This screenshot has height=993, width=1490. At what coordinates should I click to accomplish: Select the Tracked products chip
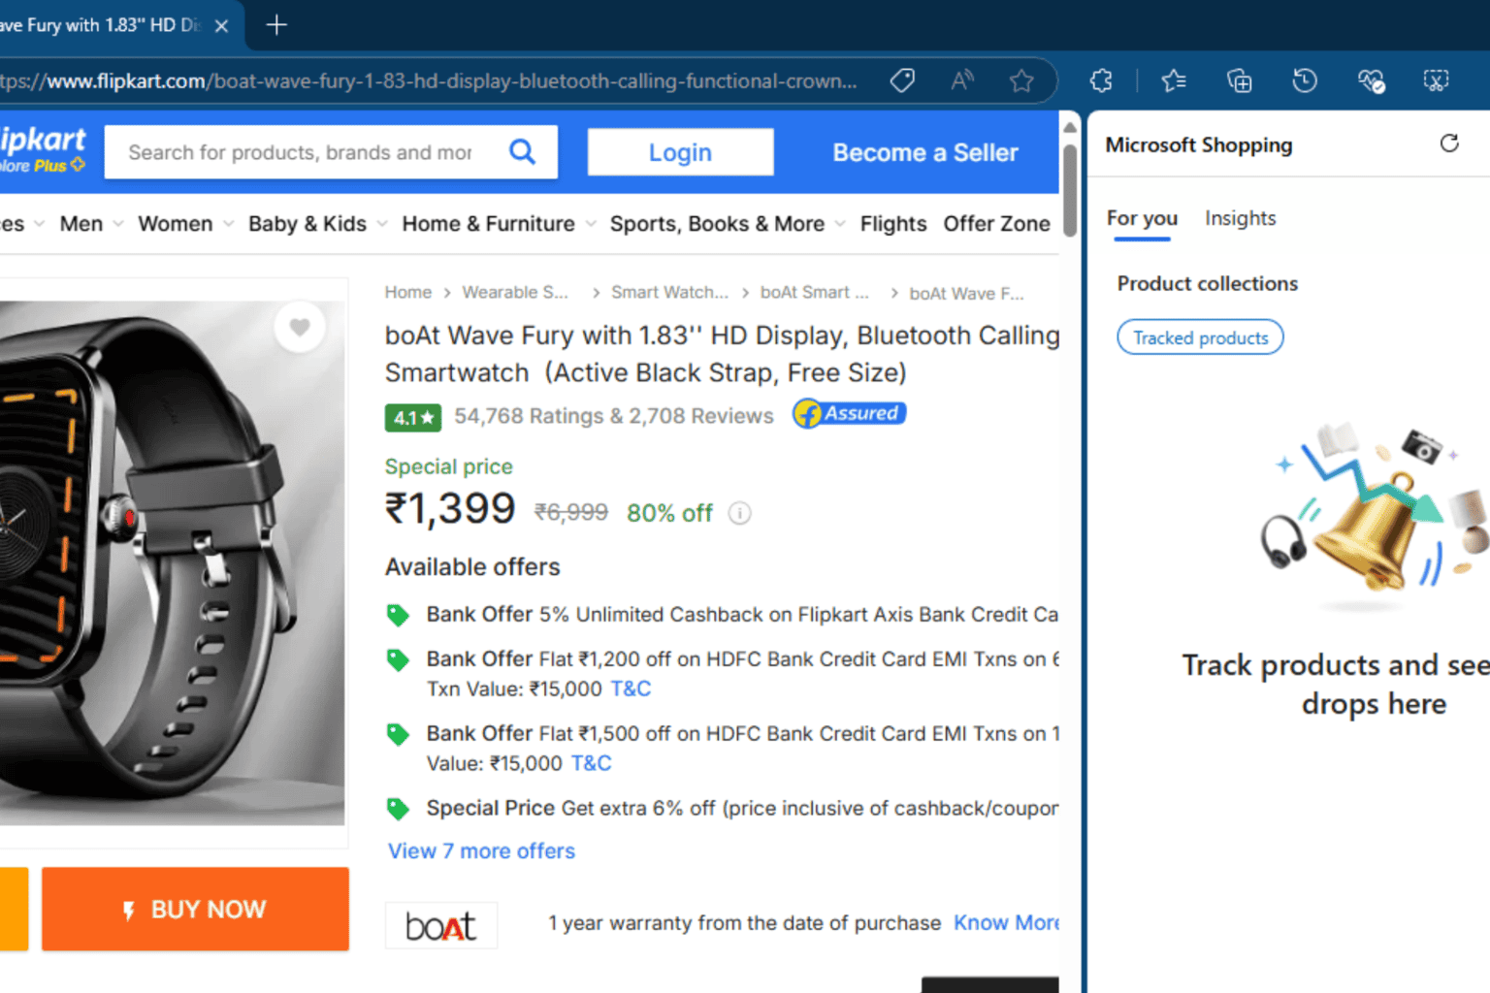point(1200,337)
